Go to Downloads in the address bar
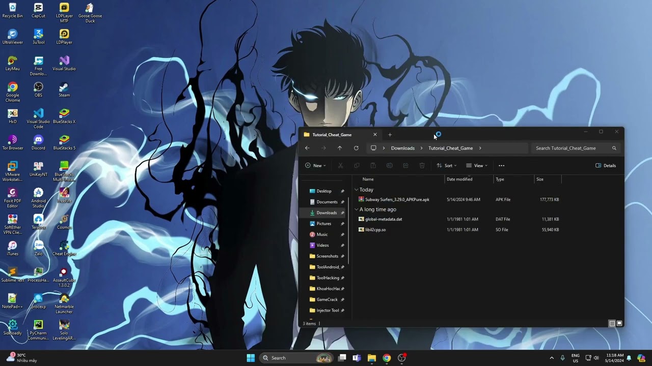 point(403,148)
